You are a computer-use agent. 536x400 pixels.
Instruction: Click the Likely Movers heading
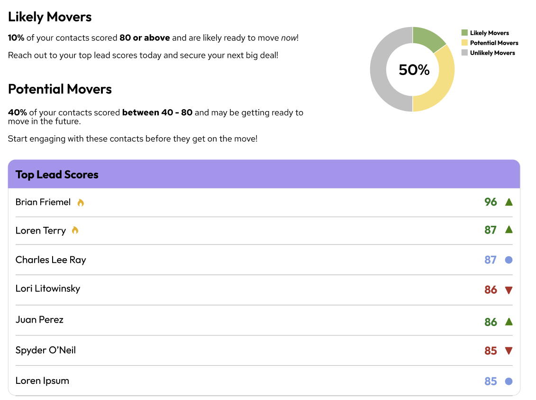50,17
